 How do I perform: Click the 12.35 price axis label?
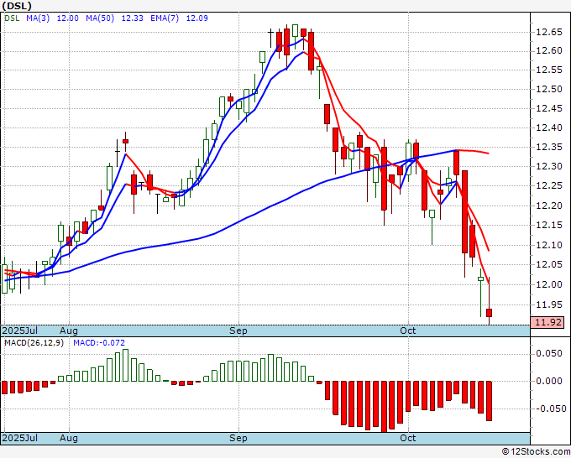click(x=549, y=148)
